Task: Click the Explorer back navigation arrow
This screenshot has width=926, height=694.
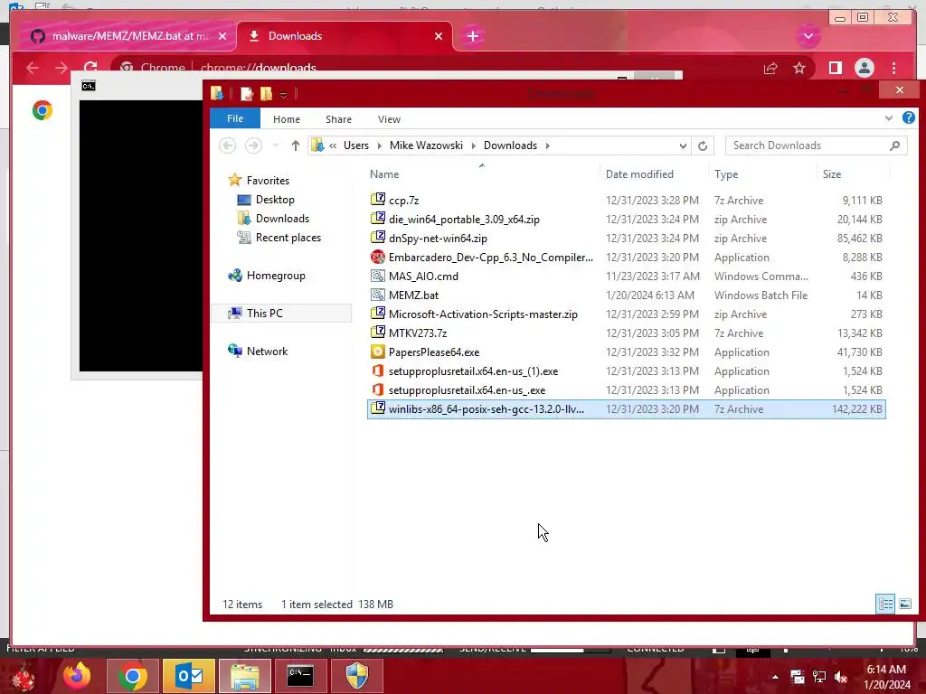Action: point(227,145)
